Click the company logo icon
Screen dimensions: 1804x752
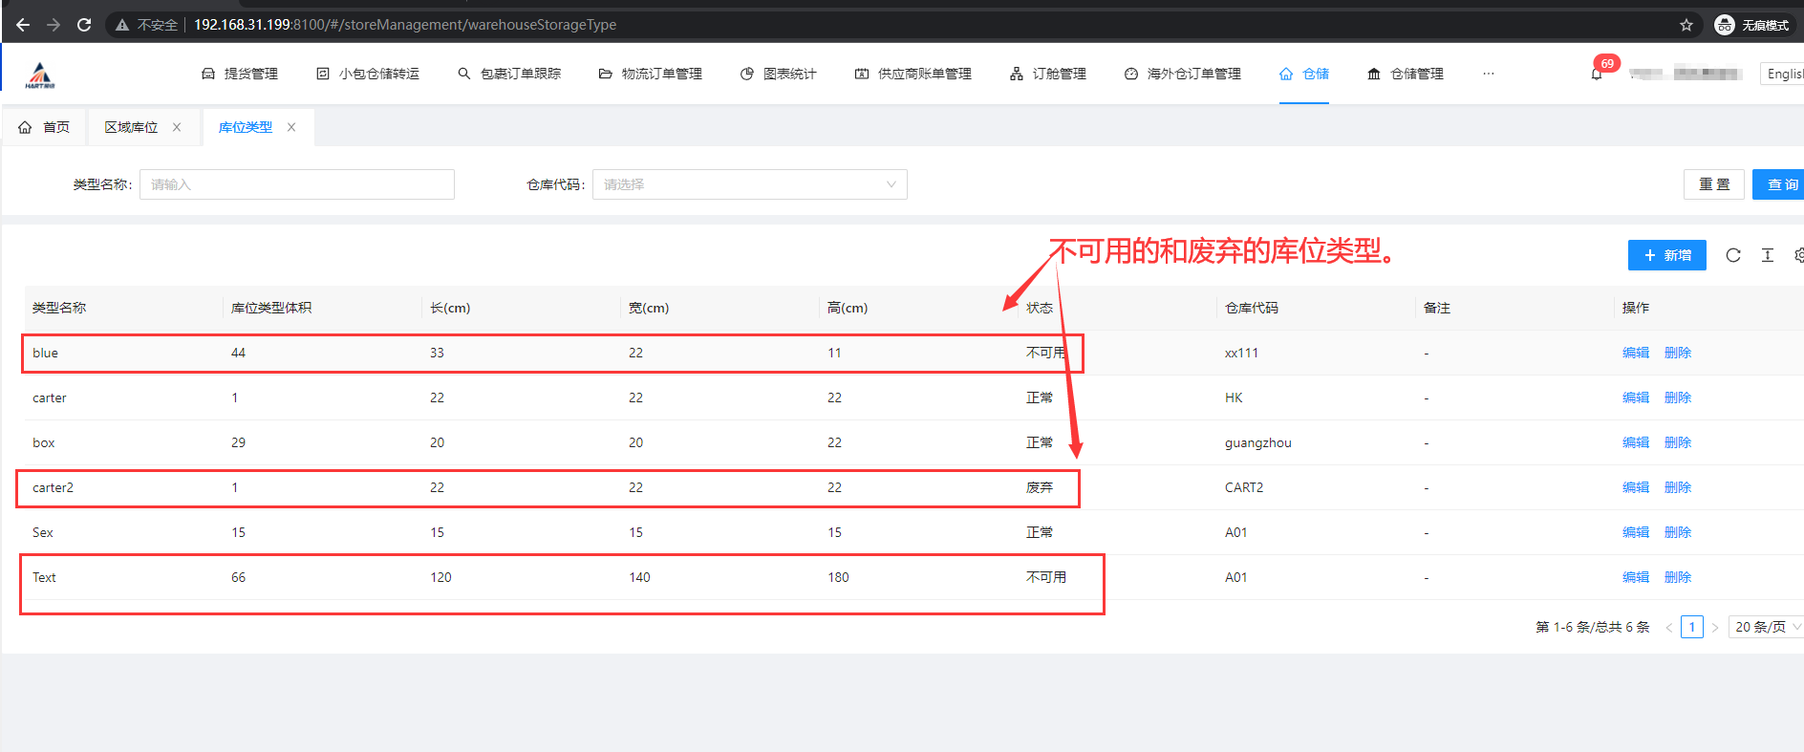point(40,75)
